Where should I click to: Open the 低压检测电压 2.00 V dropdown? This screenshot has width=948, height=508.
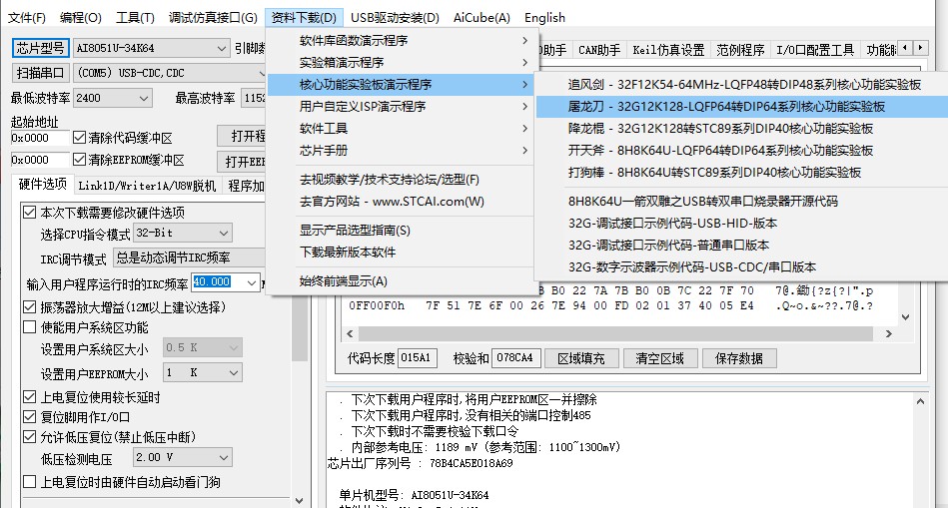tap(183, 457)
